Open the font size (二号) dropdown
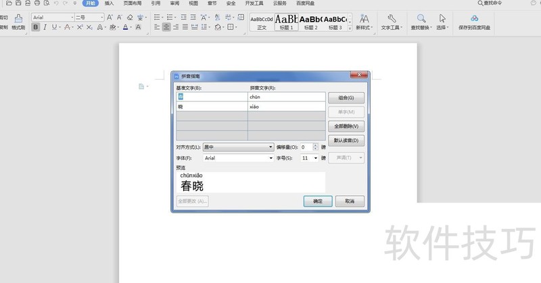 102,18
